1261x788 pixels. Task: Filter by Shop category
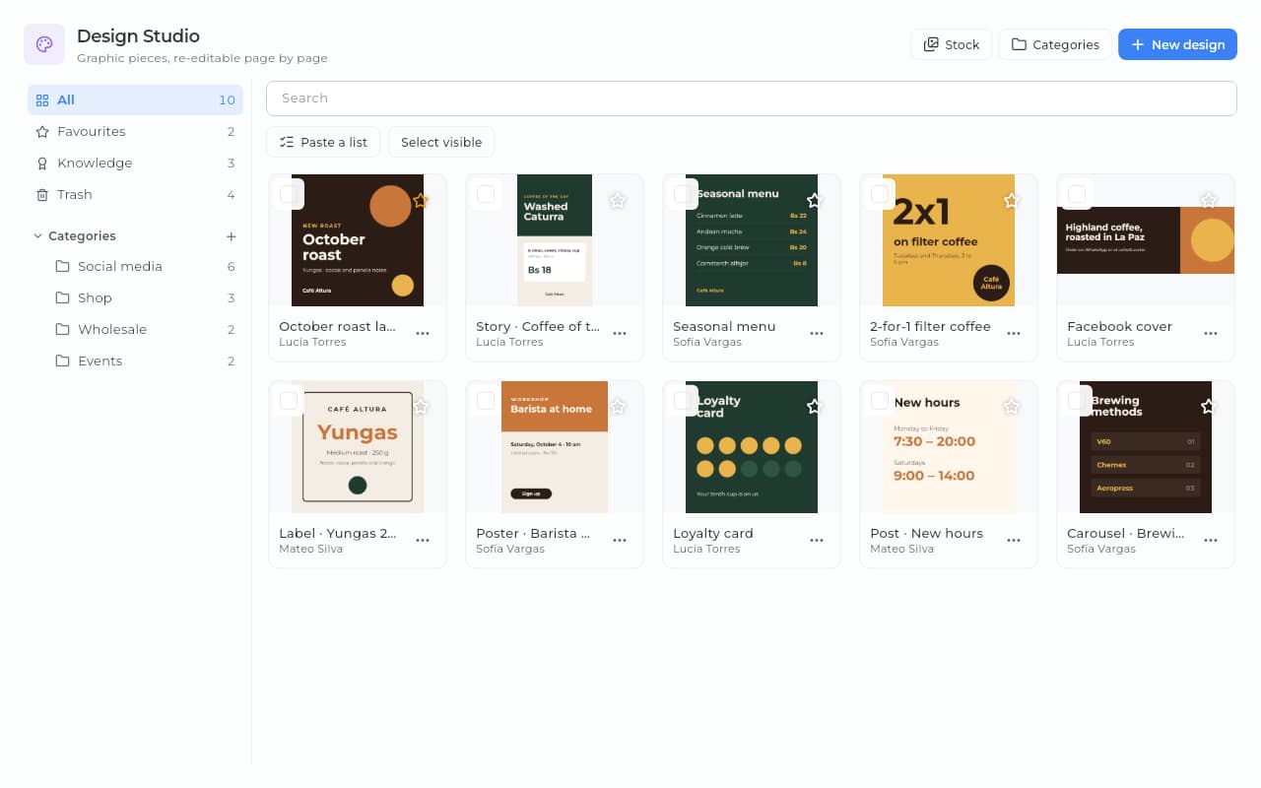(x=145, y=297)
